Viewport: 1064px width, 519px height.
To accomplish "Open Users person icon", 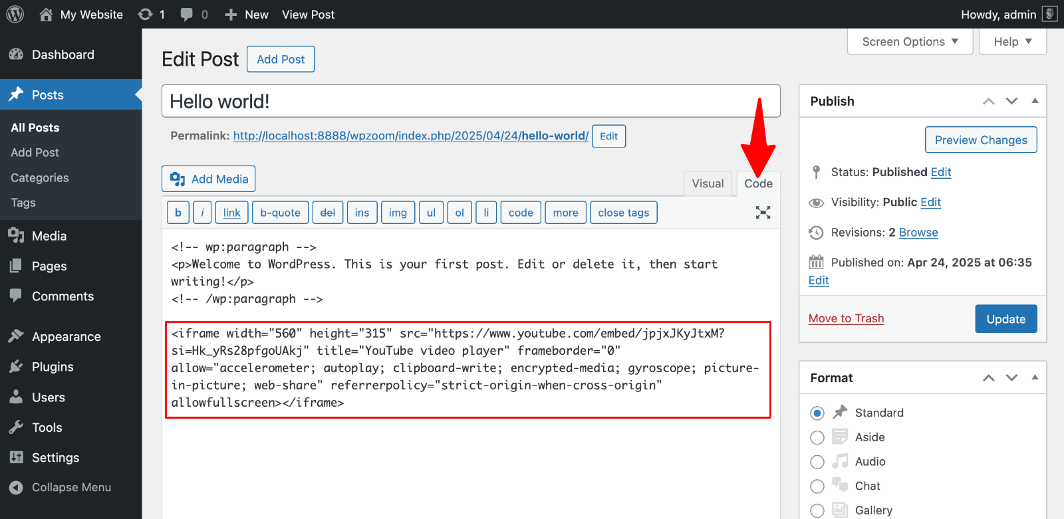I will coord(16,397).
